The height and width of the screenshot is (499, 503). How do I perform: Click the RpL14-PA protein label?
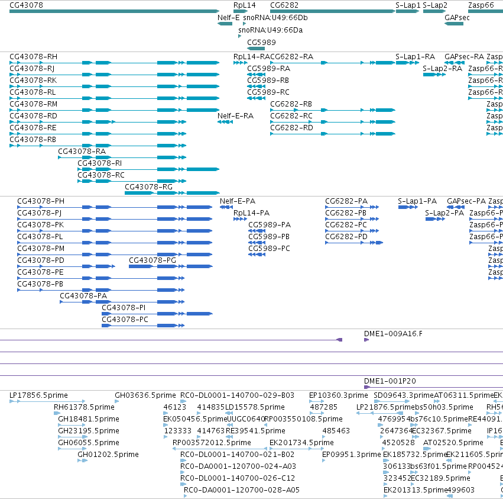tap(252, 213)
